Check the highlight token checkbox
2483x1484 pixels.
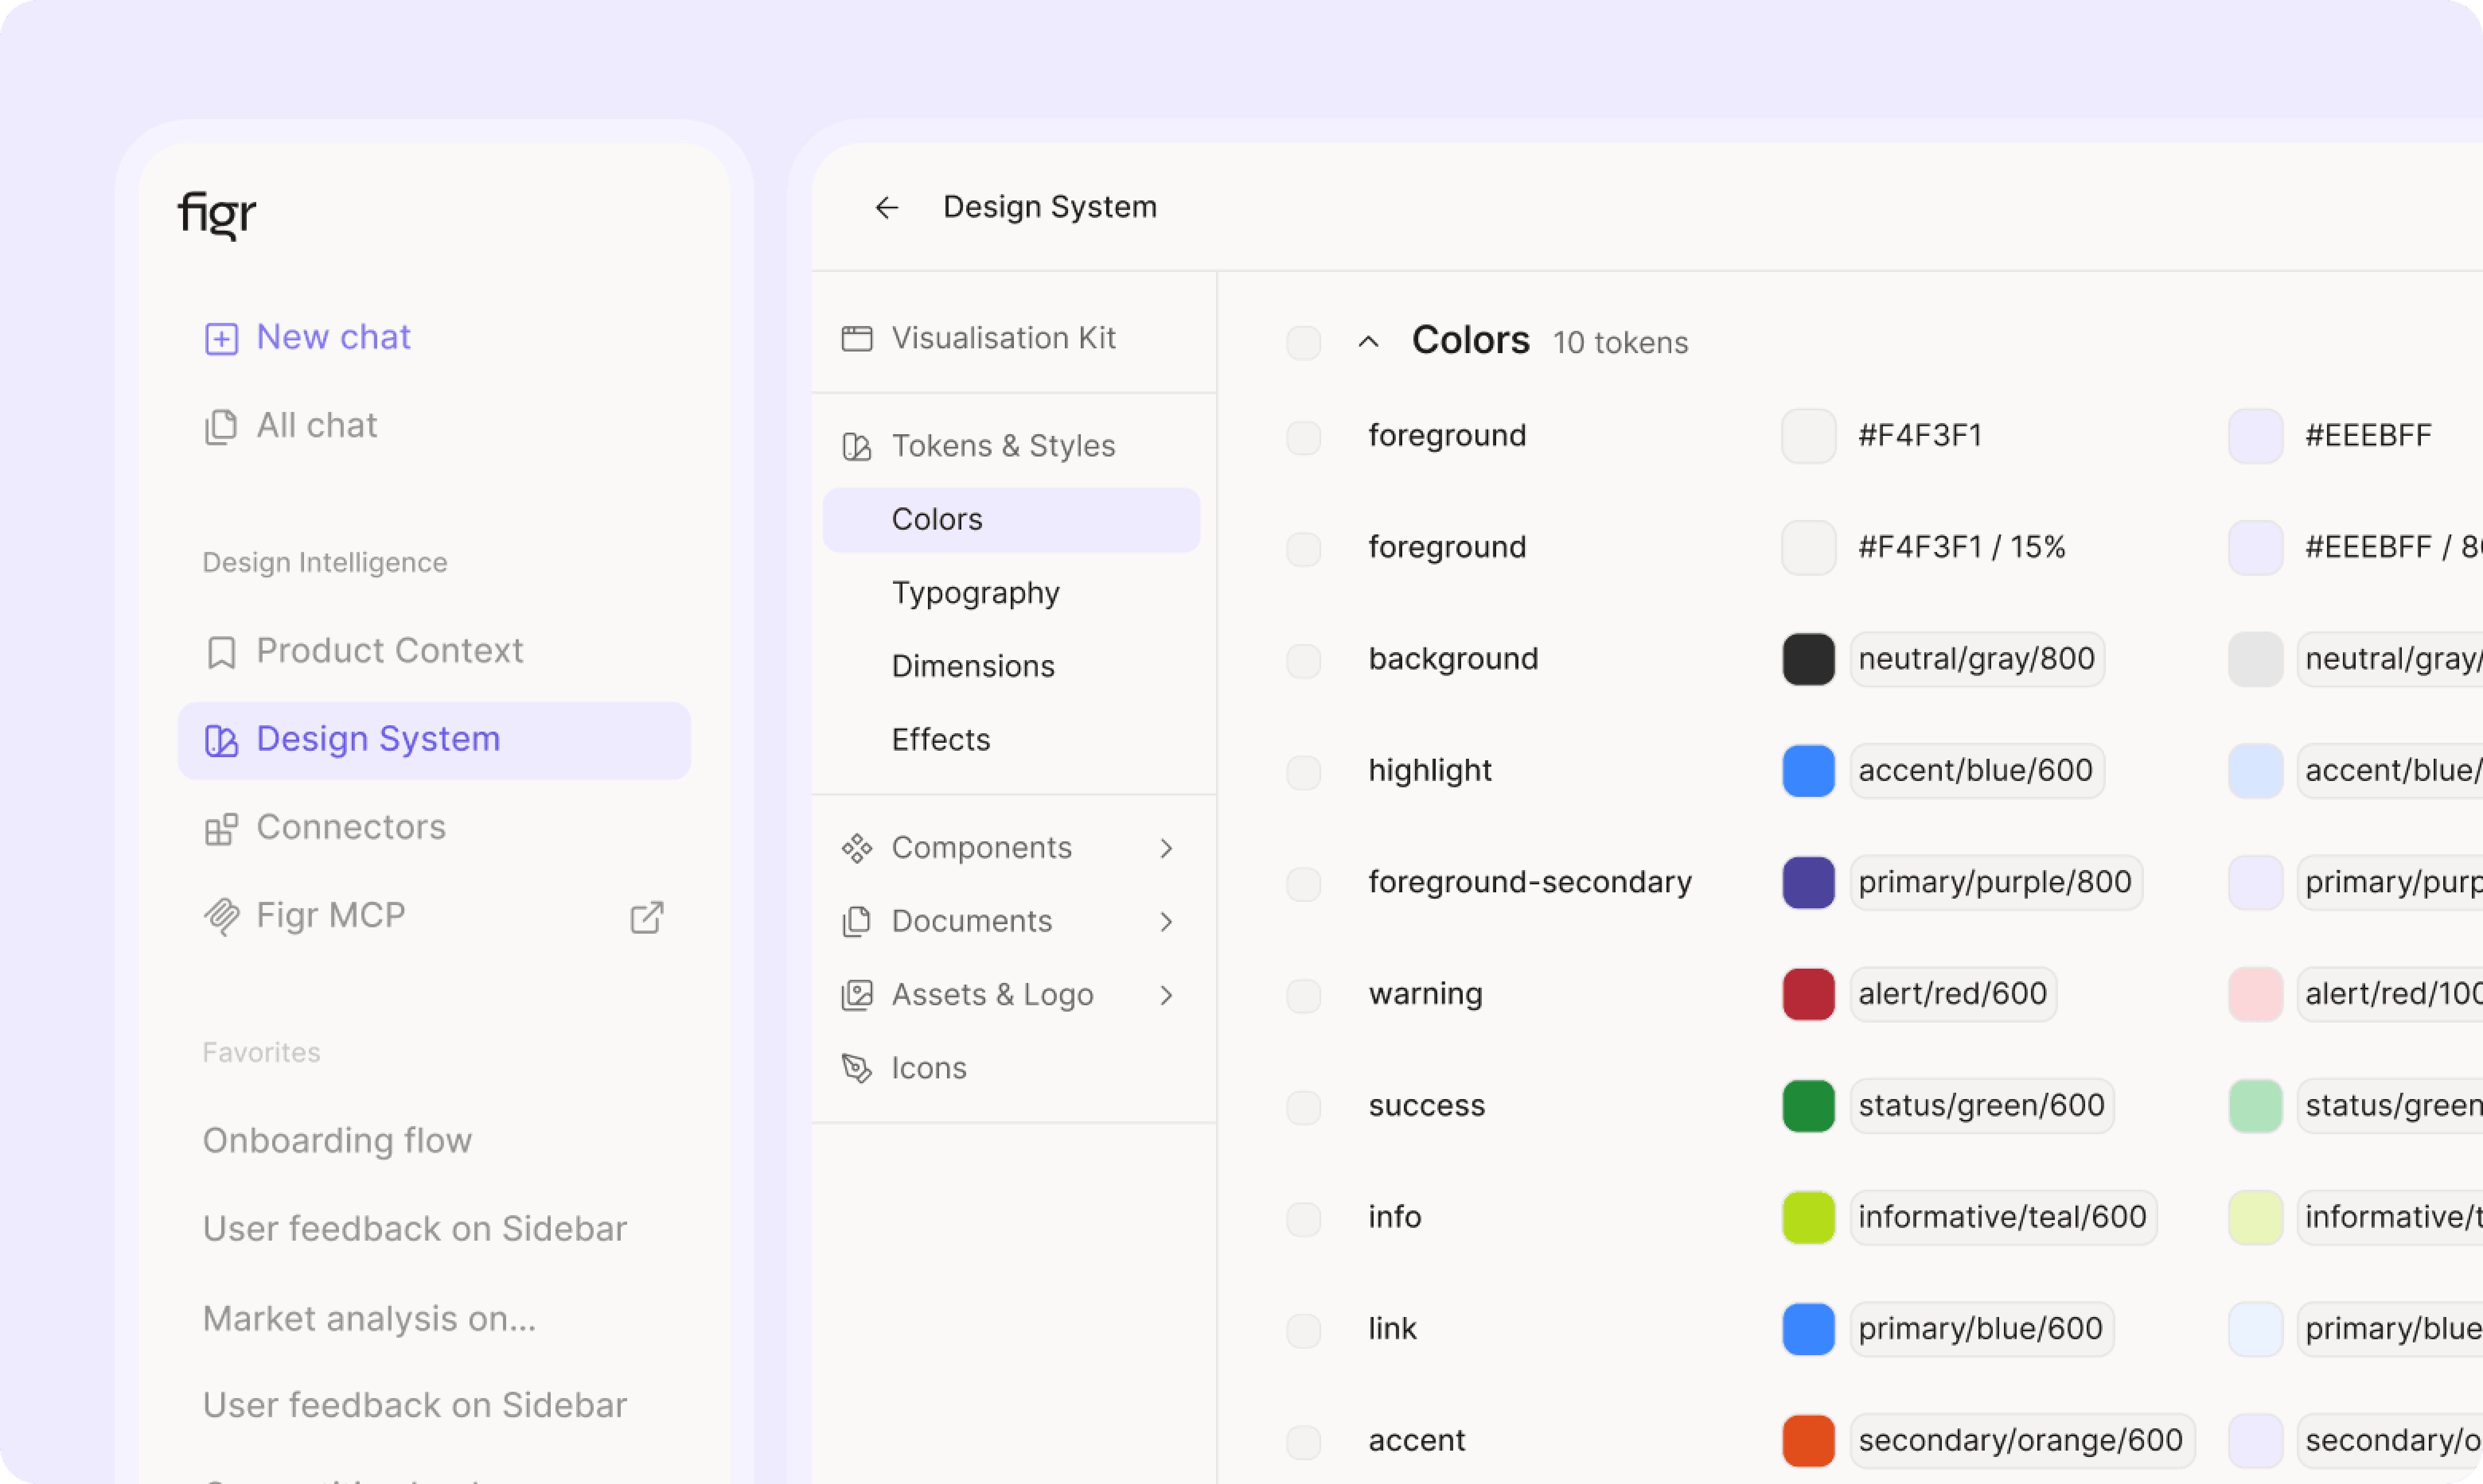(x=1304, y=772)
